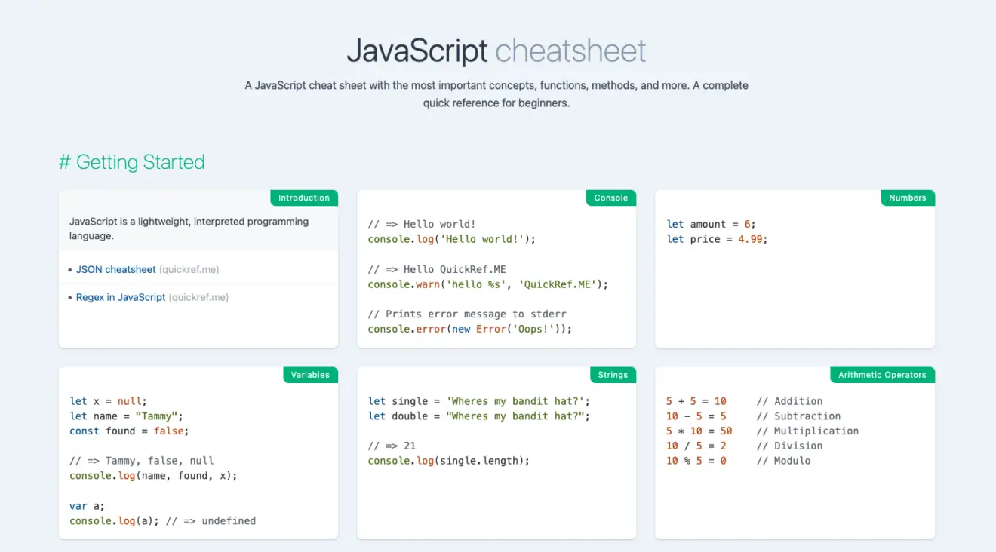Click the 'let price = 4.99' line
Viewport: 996px width, 552px height.
coord(717,239)
